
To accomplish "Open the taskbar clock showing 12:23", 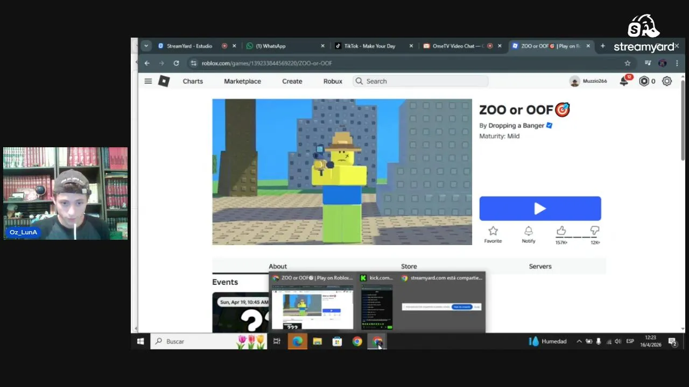I will point(650,341).
